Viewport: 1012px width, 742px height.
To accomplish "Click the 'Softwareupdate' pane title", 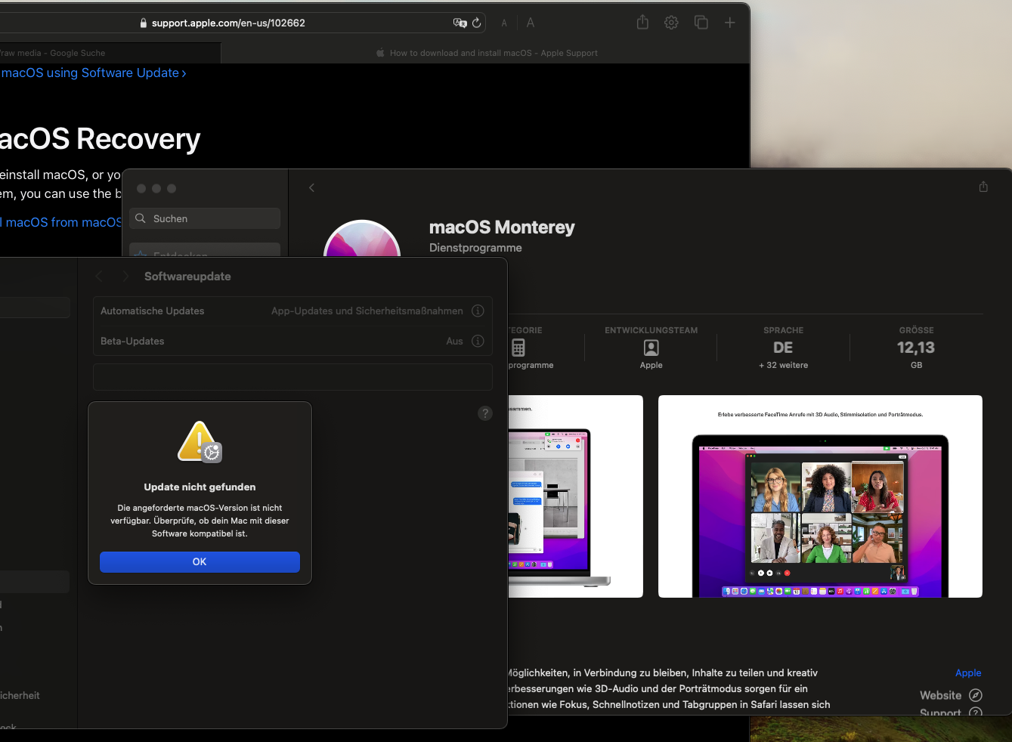I will pos(187,277).
